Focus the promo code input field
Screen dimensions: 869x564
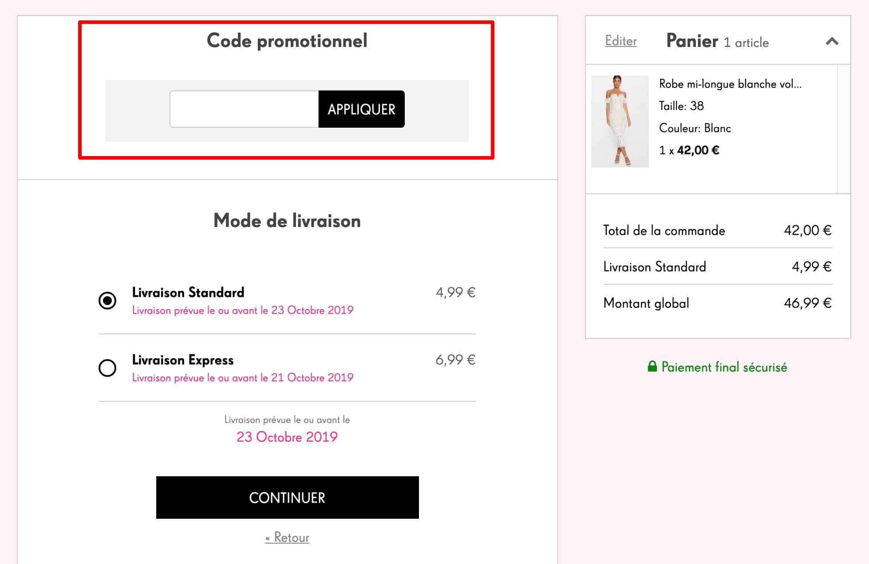(x=244, y=109)
